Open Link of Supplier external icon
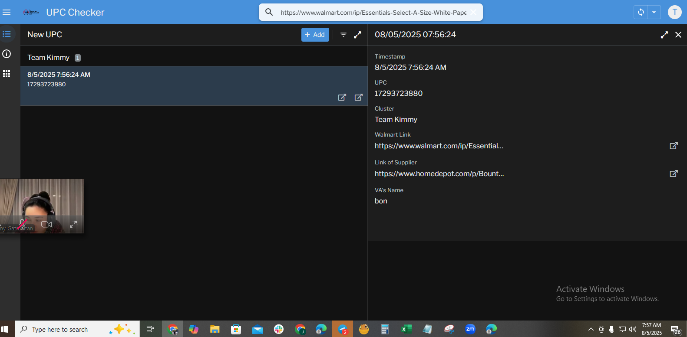Screen dimensions: 687x337 674,173
